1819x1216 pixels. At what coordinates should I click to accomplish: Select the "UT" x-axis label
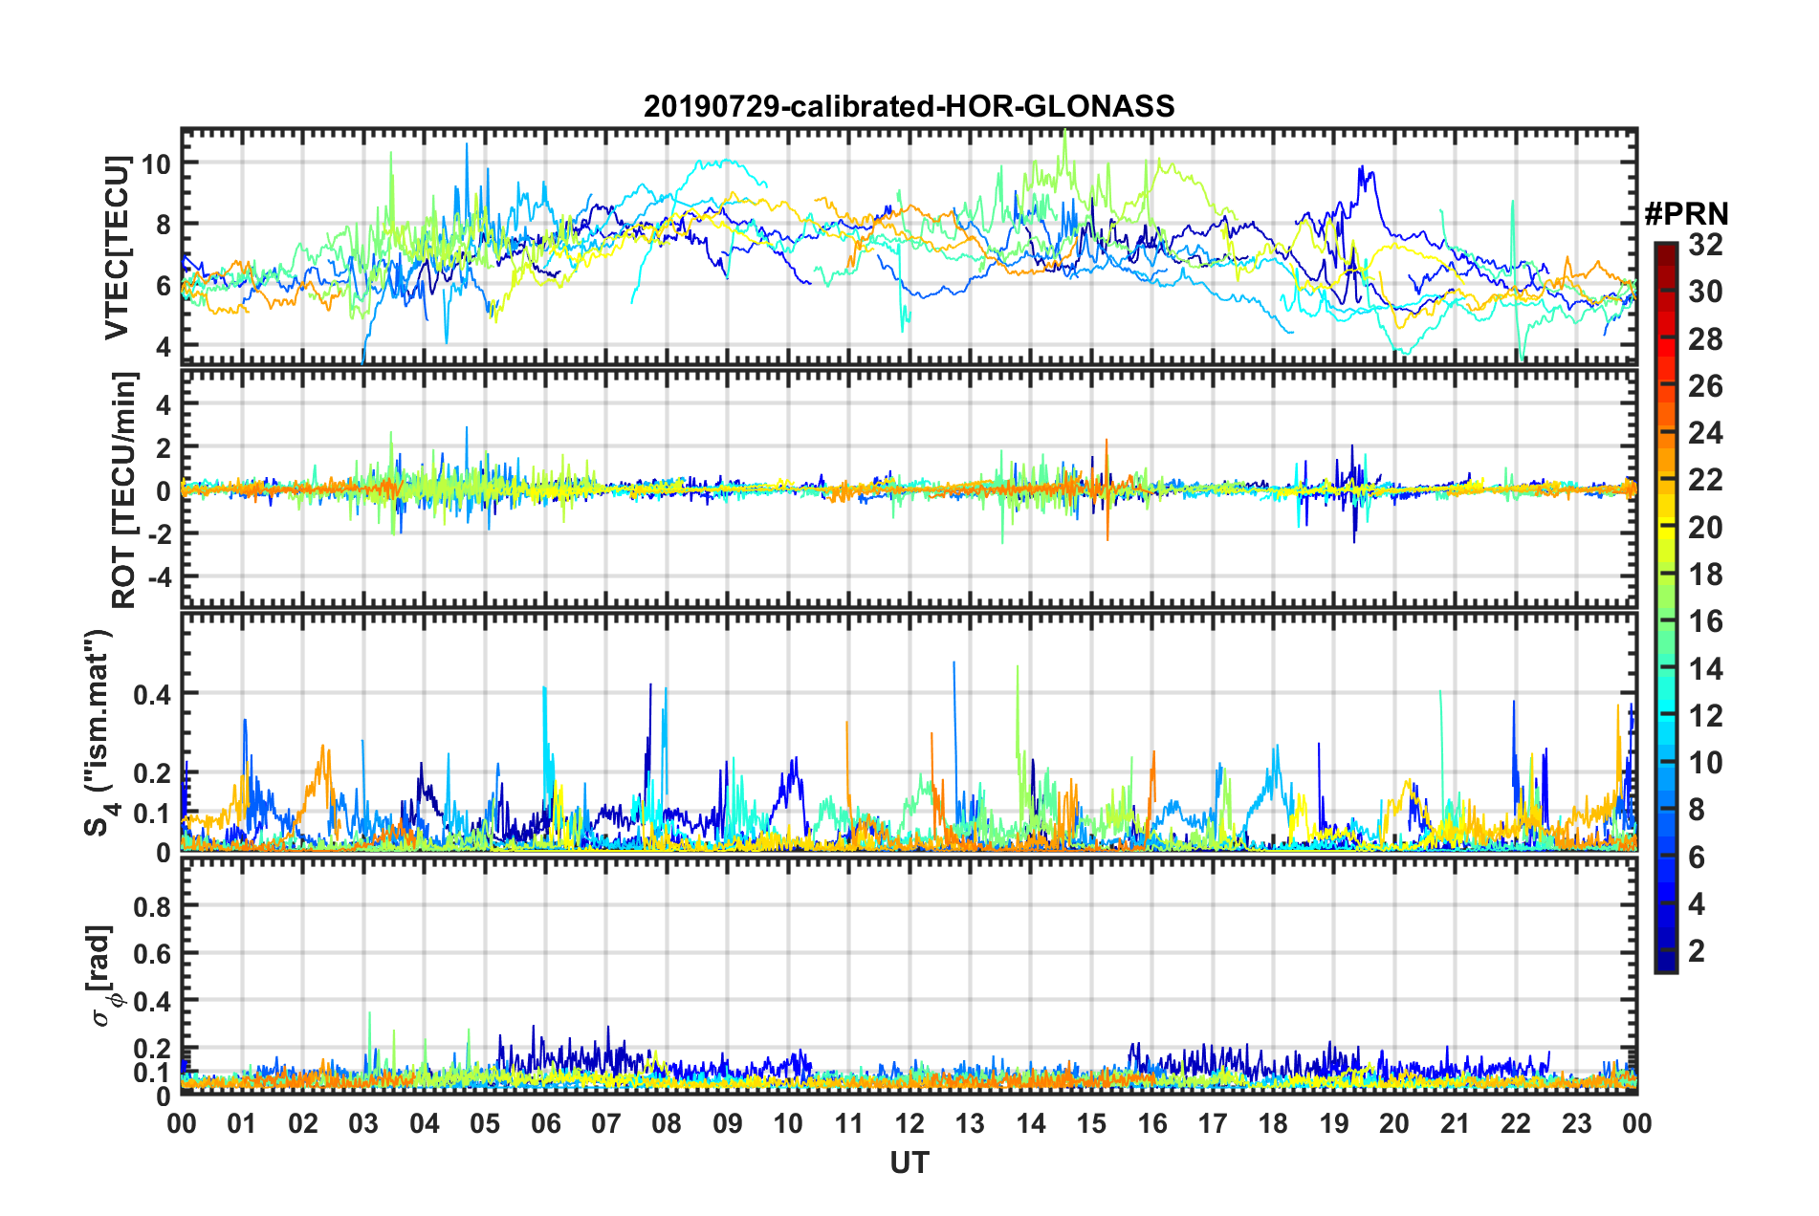(x=909, y=1162)
